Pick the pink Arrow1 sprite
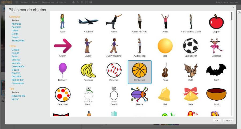Viewport: 241px width, 129px height. pyautogui.click(x=63, y=46)
